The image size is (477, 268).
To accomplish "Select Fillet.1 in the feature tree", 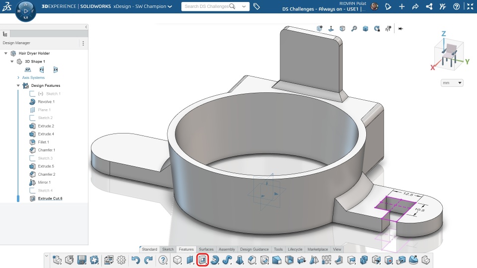I will tap(44, 142).
